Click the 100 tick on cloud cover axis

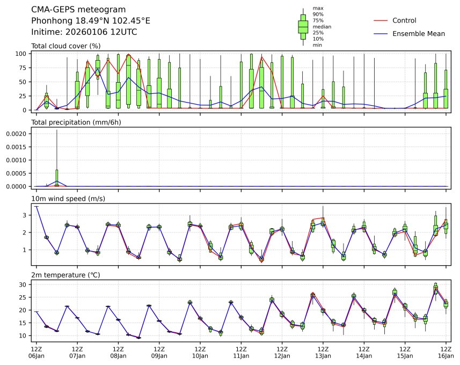pyautogui.click(x=21, y=54)
